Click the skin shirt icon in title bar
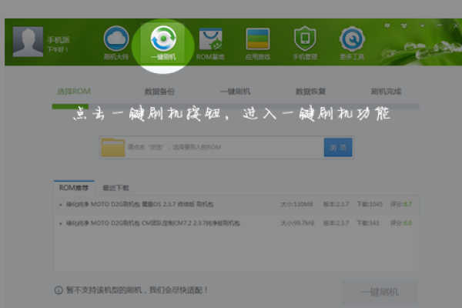The width and height of the screenshot is (462, 308). pyautogui.click(x=404, y=25)
